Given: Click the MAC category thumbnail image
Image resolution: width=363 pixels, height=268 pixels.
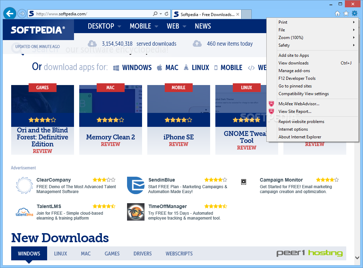Looking at the screenshot, I should pos(111,99).
